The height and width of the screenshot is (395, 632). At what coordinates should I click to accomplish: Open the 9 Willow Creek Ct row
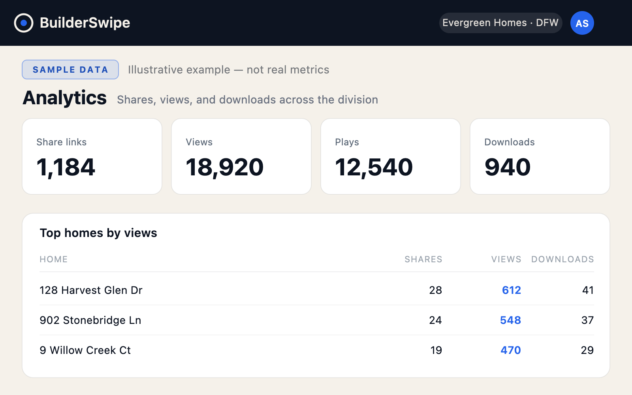pyautogui.click(x=317, y=350)
